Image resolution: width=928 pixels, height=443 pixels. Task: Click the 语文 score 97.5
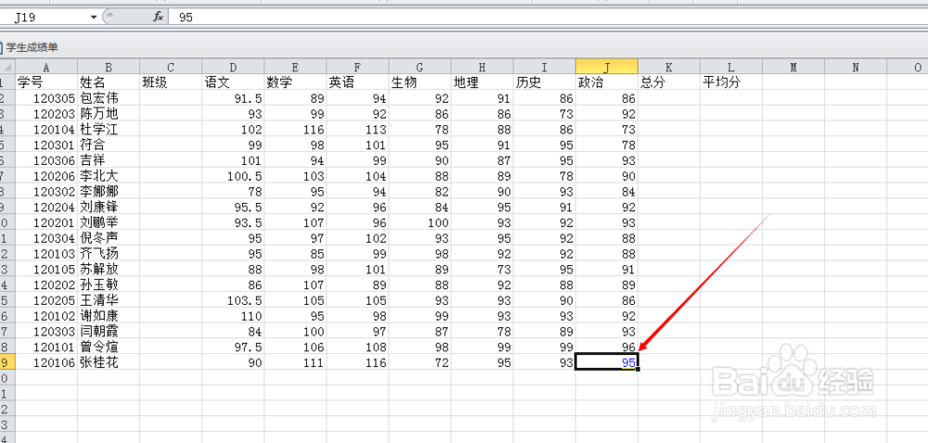pyautogui.click(x=233, y=347)
